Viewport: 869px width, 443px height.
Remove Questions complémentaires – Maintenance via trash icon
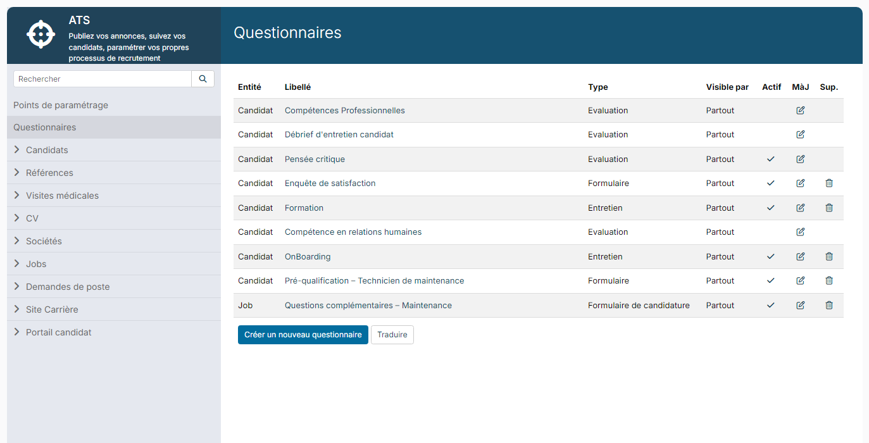[829, 306]
